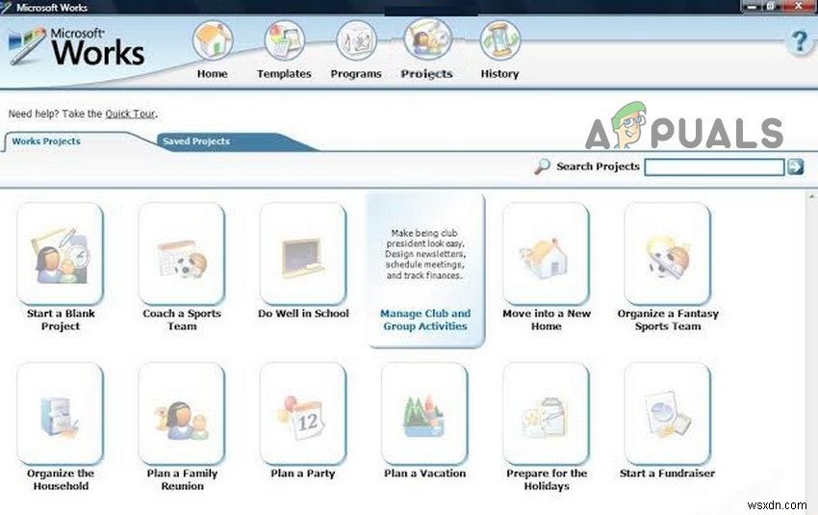The image size is (818, 515).
Task: Click the Prepare for the Holidays label
Action: [x=547, y=479]
